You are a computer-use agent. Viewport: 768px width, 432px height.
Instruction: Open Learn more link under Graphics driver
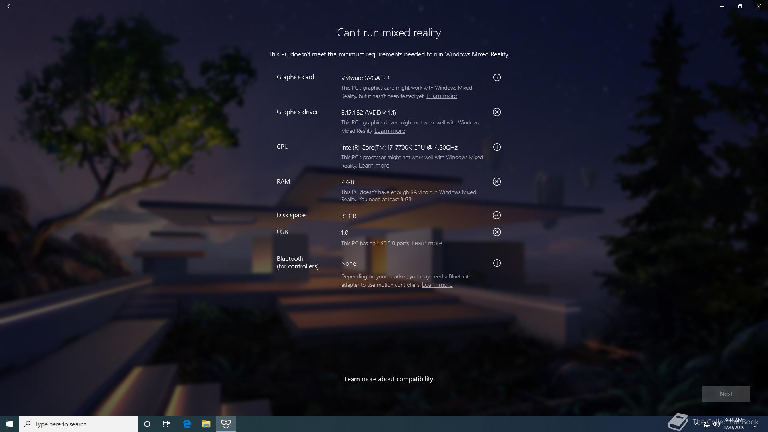(x=390, y=131)
